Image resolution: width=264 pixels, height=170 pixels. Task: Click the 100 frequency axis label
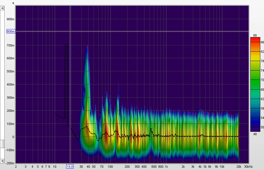[x=110, y=167]
